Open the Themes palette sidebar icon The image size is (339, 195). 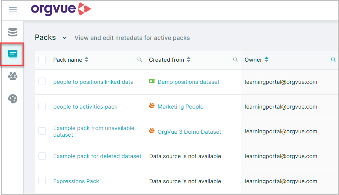13,99
